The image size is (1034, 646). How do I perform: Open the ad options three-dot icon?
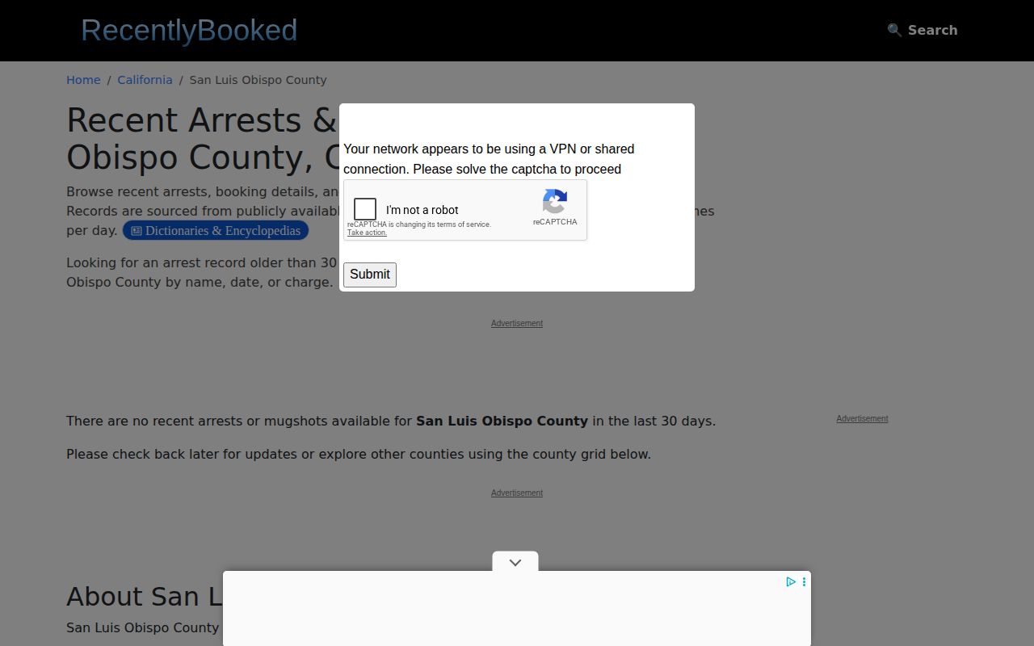804,581
